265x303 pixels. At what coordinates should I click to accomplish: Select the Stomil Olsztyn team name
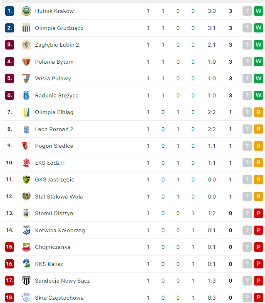54,213
